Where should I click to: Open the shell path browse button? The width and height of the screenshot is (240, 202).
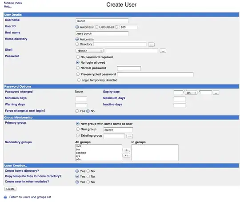(163, 51)
